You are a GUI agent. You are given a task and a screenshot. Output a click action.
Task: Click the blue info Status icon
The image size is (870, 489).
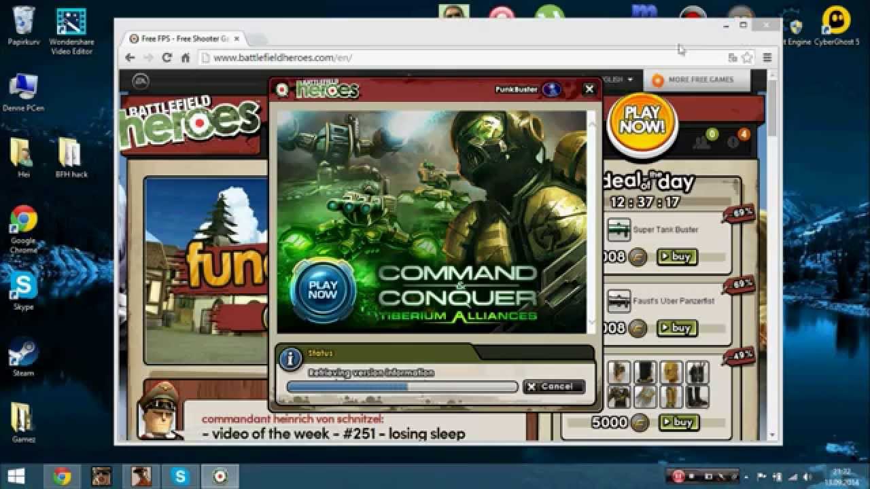click(290, 358)
